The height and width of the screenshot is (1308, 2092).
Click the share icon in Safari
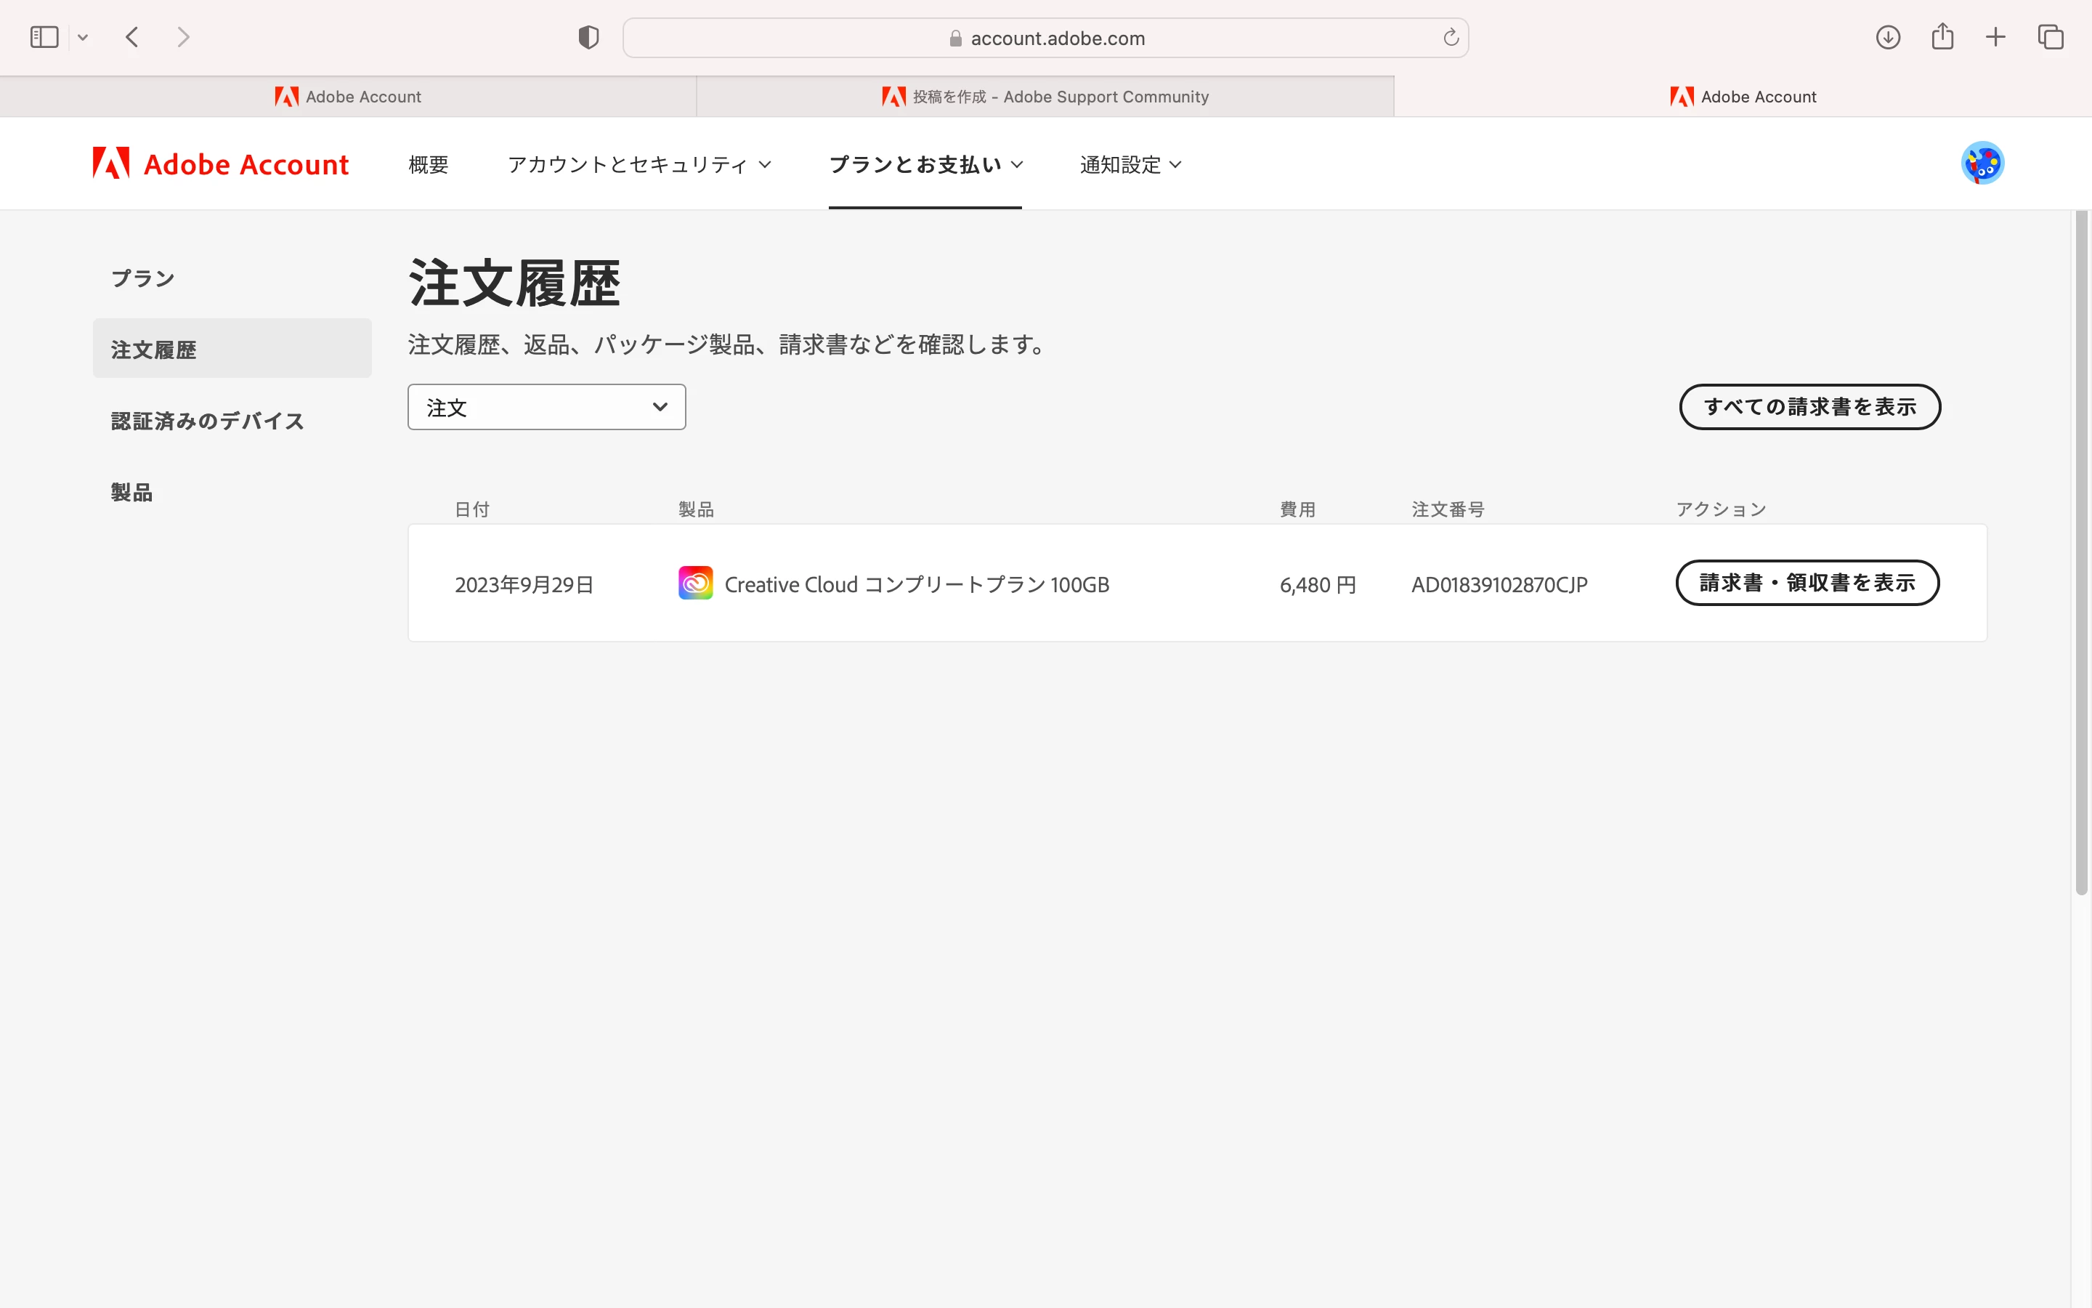click(1942, 37)
